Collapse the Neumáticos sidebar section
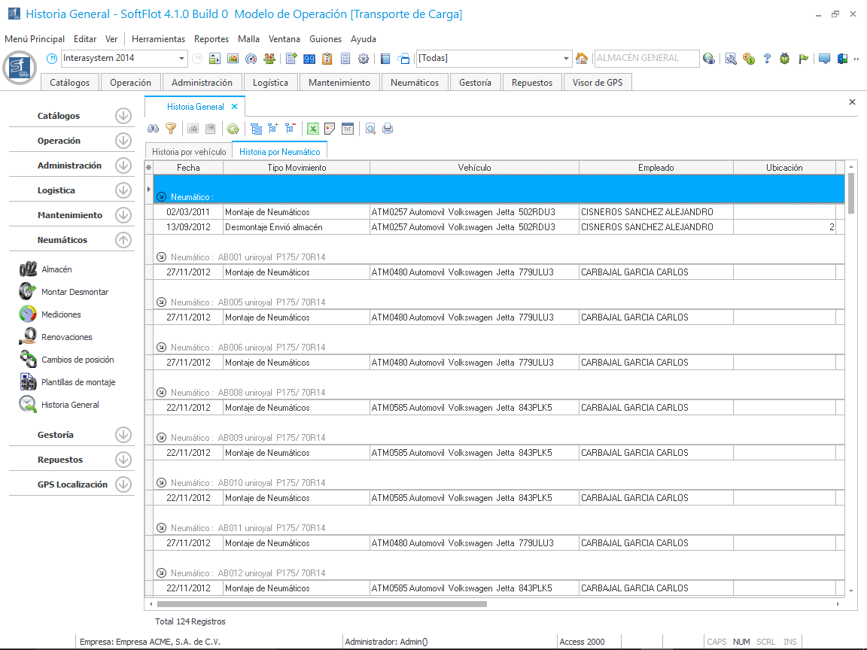 123,240
